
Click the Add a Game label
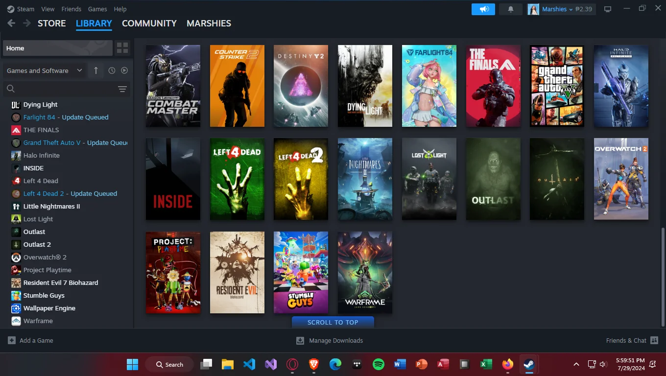click(36, 340)
